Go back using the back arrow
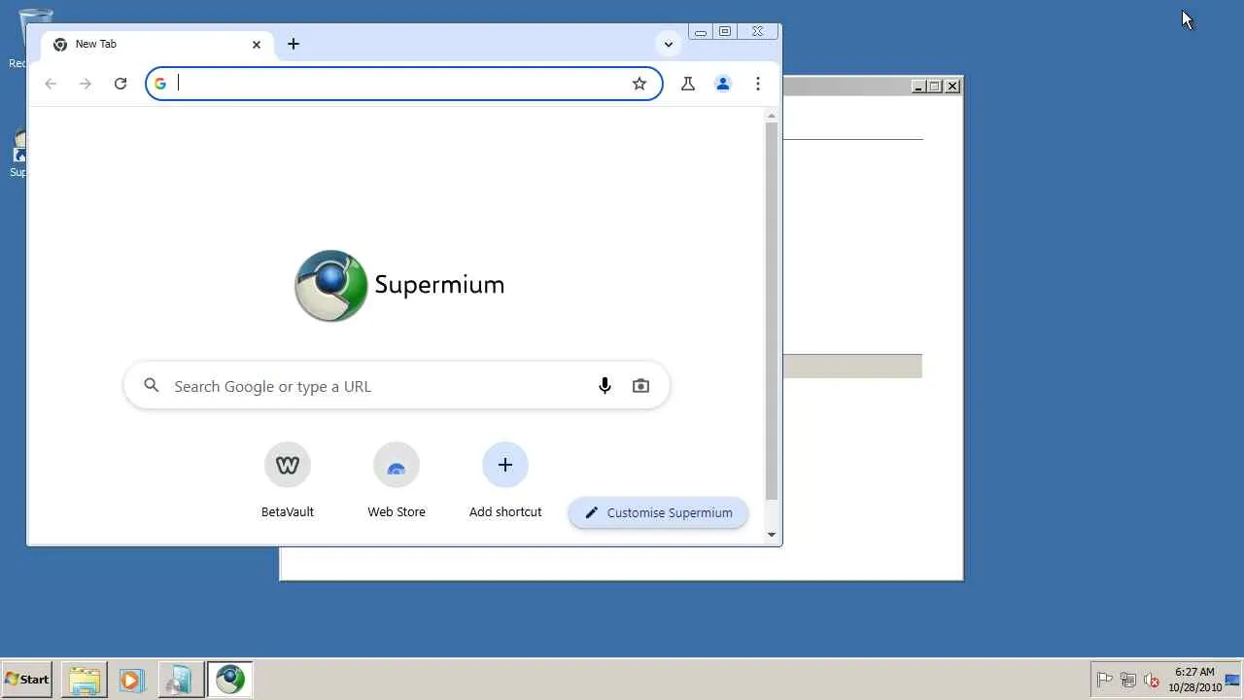This screenshot has width=1244, height=700. pyautogui.click(x=51, y=84)
